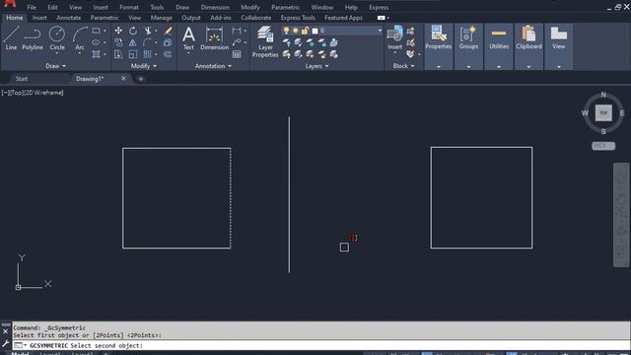Add a new drawing tab
The image size is (631, 355).
click(140, 79)
